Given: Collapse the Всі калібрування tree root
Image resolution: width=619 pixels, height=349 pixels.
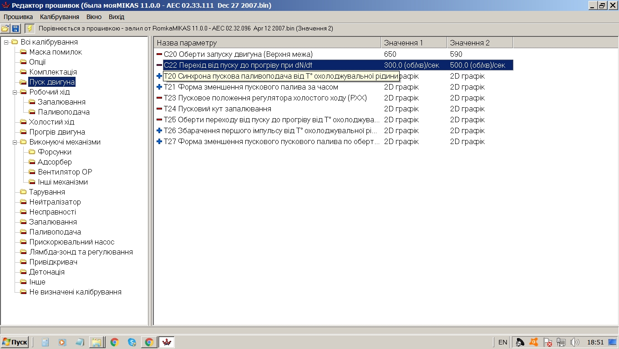Looking at the screenshot, I should click(6, 42).
